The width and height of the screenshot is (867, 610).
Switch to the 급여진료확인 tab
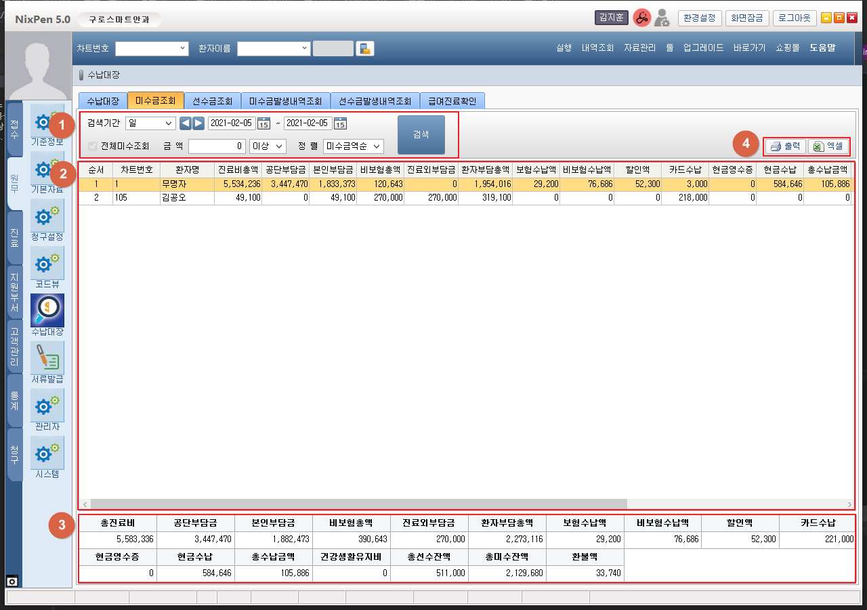tap(452, 101)
